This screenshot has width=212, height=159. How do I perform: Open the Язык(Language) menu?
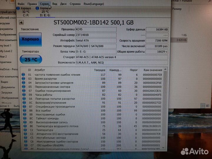(94, 4)
